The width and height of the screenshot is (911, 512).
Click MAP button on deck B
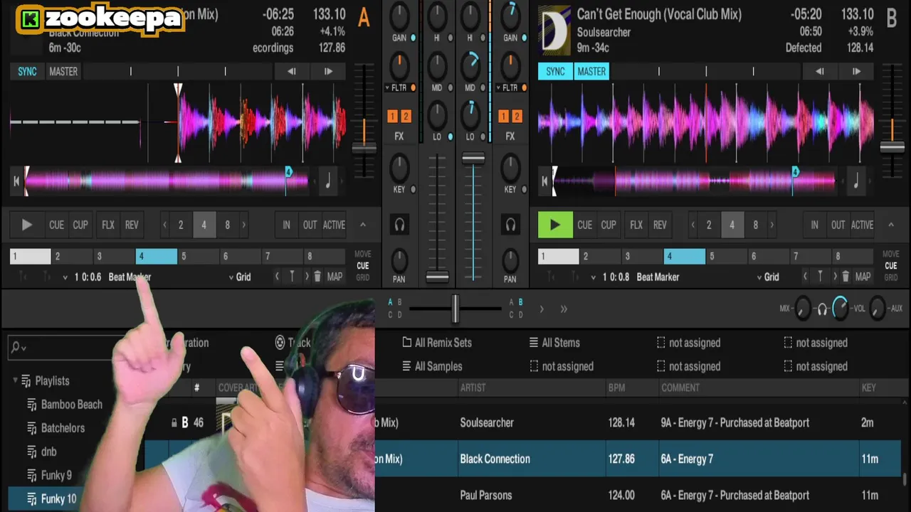[863, 277]
